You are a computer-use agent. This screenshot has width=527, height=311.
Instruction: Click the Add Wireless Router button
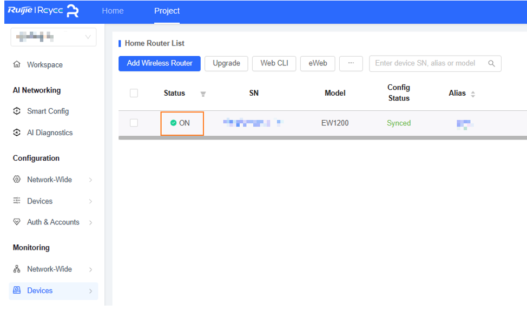160,63
